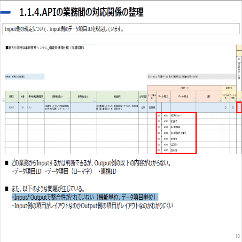Click the line ・データ項目ID ・データ項目（ローマ字）

click(x=64, y=172)
